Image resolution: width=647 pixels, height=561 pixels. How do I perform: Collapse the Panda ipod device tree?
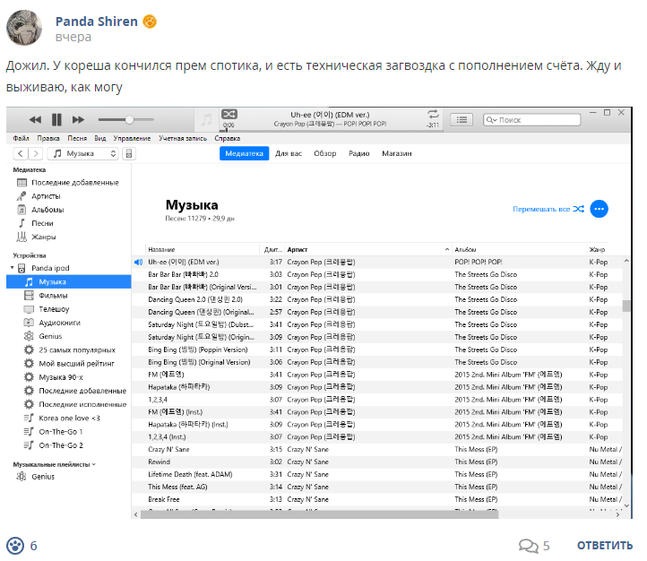pyautogui.click(x=13, y=268)
